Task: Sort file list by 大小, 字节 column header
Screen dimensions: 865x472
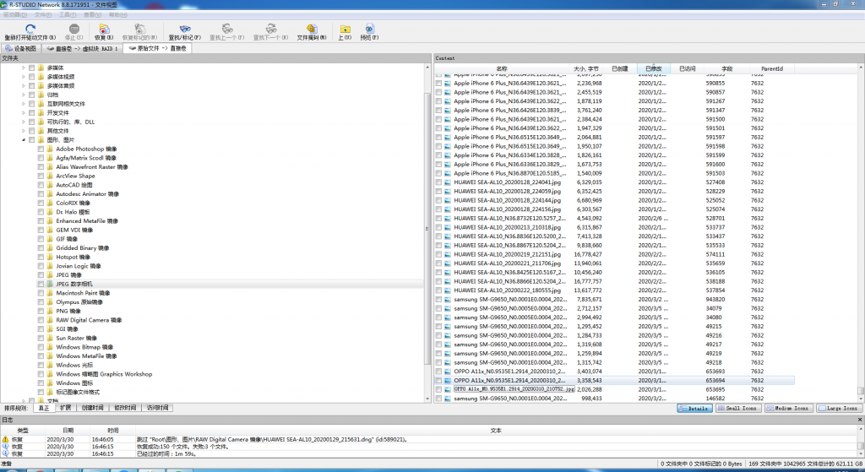Action: (585, 68)
